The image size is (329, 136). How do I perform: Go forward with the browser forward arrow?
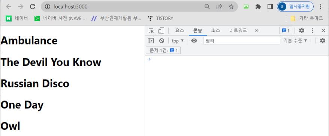[x=21, y=7]
